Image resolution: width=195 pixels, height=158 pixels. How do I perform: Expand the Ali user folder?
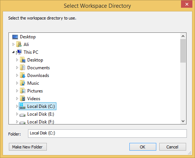click(x=13, y=44)
